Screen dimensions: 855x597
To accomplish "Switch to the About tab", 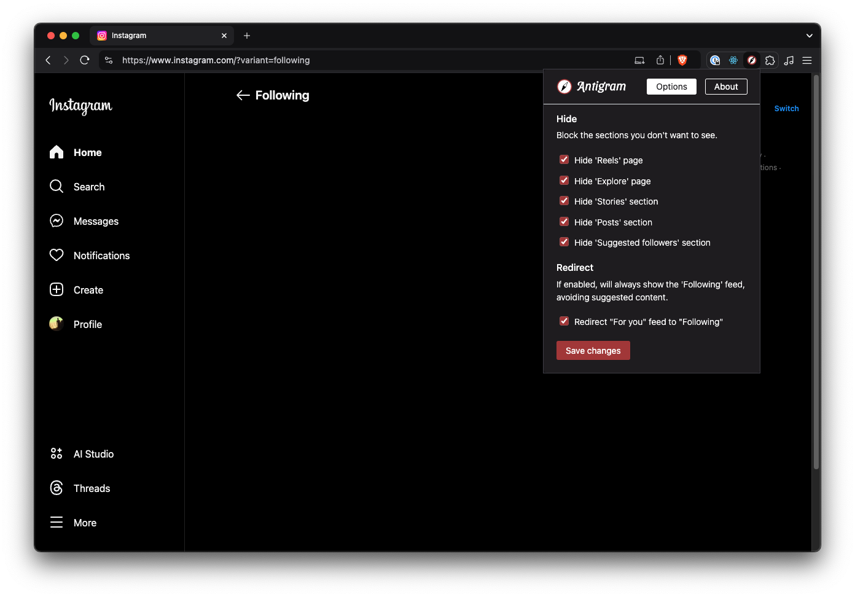I will click(726, 87).
